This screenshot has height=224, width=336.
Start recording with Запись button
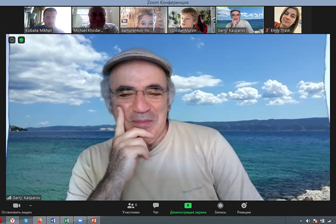[220, 208]
